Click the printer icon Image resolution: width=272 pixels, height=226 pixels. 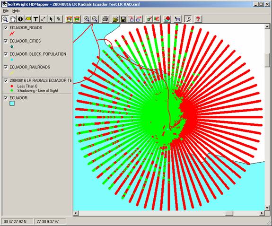pyautogui.click(x=105, y=19)
